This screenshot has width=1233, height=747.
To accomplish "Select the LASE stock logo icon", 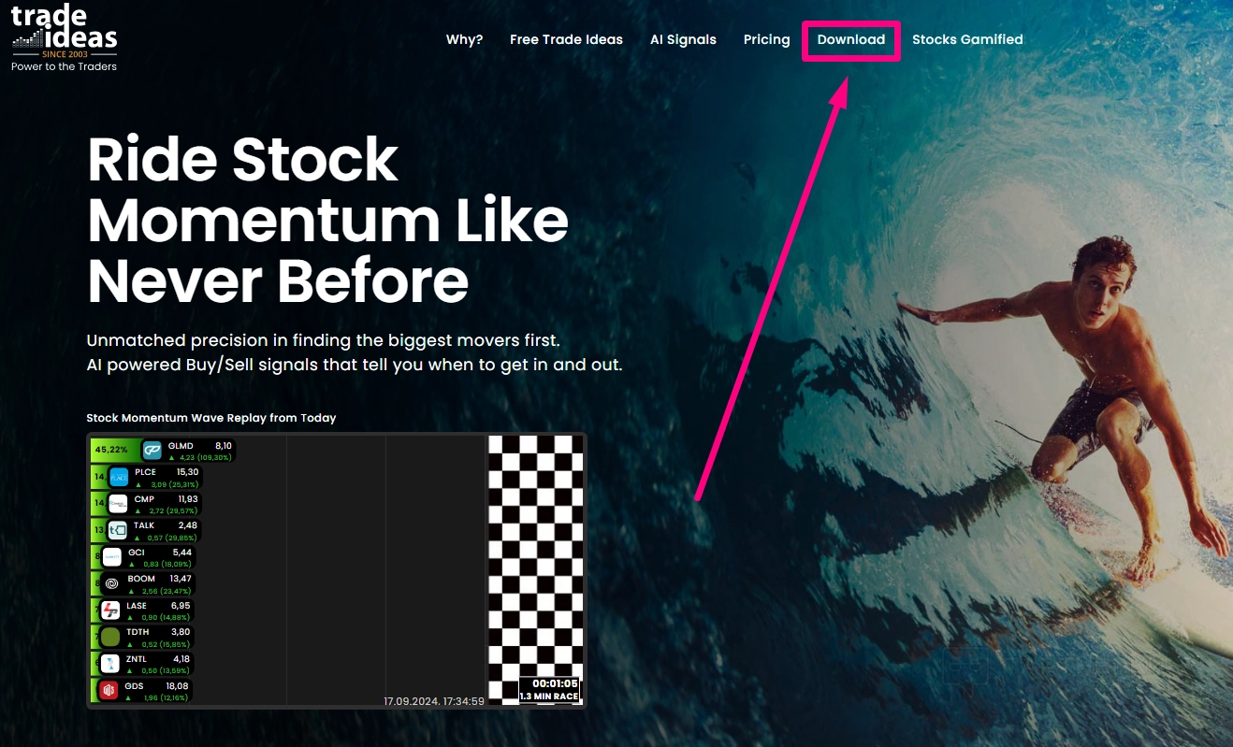I will click(x=111, y=611).
